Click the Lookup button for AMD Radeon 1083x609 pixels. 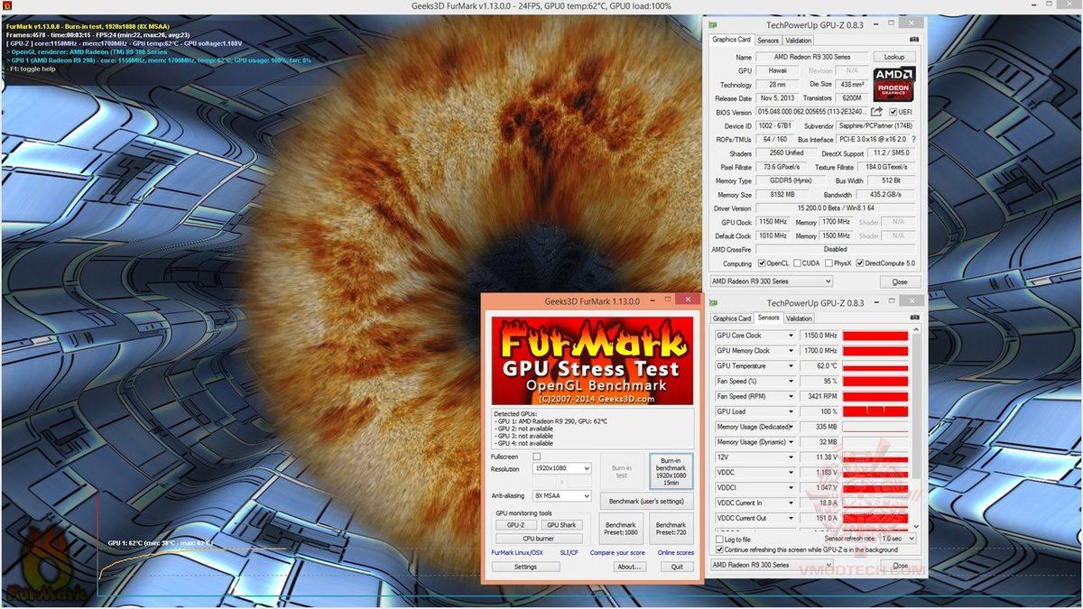pyautogui.click(x=893, y=56)
